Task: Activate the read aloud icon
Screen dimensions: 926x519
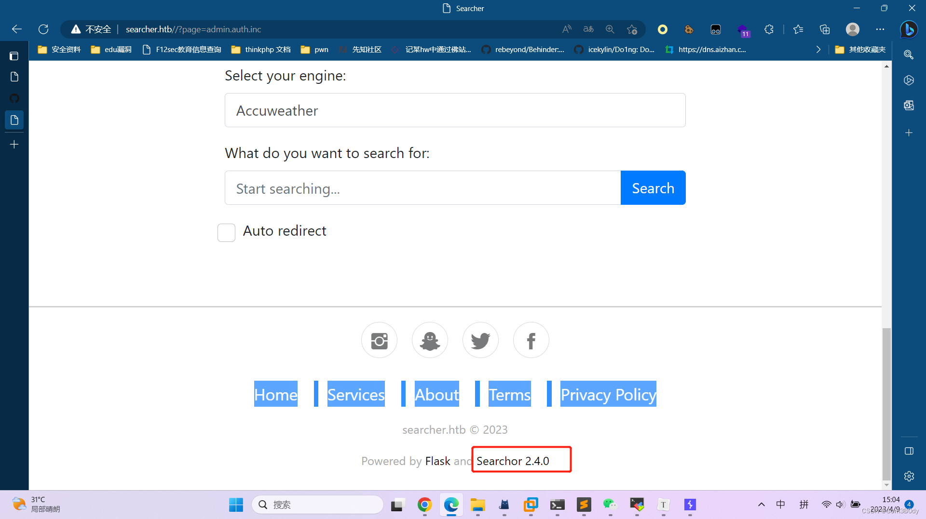Action: 567,29
